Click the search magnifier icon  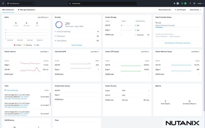[70, 3]
